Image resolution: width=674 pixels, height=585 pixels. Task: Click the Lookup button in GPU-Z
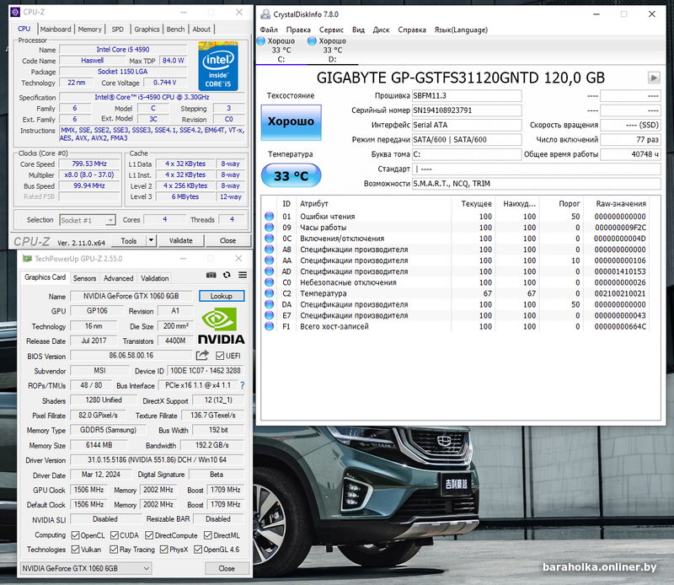pyautogui.click(x=222, y=296)
